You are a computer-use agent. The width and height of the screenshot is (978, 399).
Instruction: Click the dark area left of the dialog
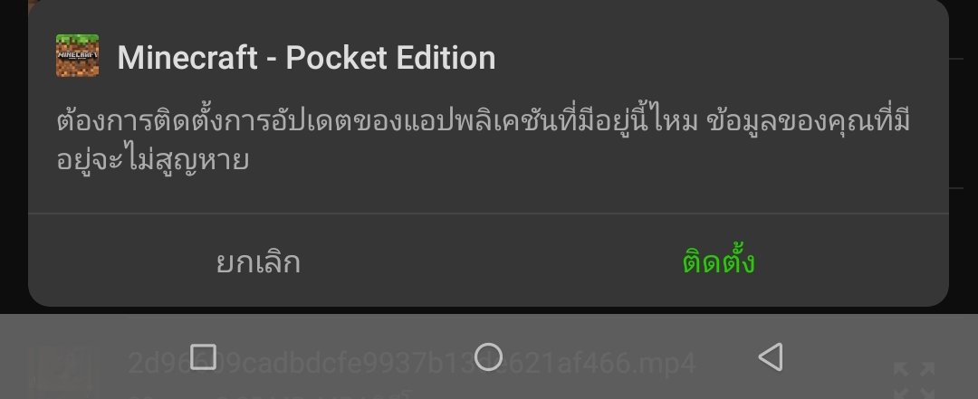click(14, 156)
